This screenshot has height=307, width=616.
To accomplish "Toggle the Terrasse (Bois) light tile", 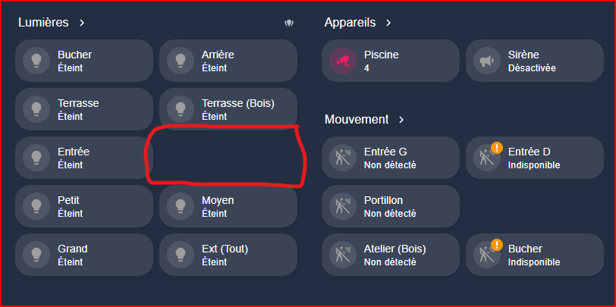I will pyautogui.click(x=228, y=109).
